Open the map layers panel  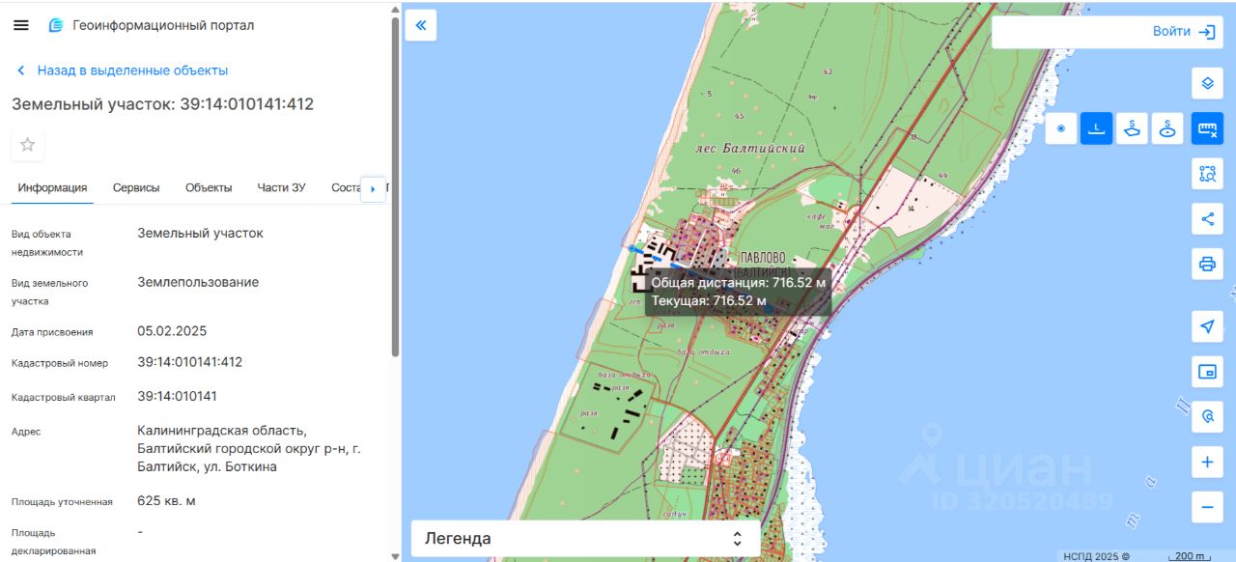[x=1206, y=83]
